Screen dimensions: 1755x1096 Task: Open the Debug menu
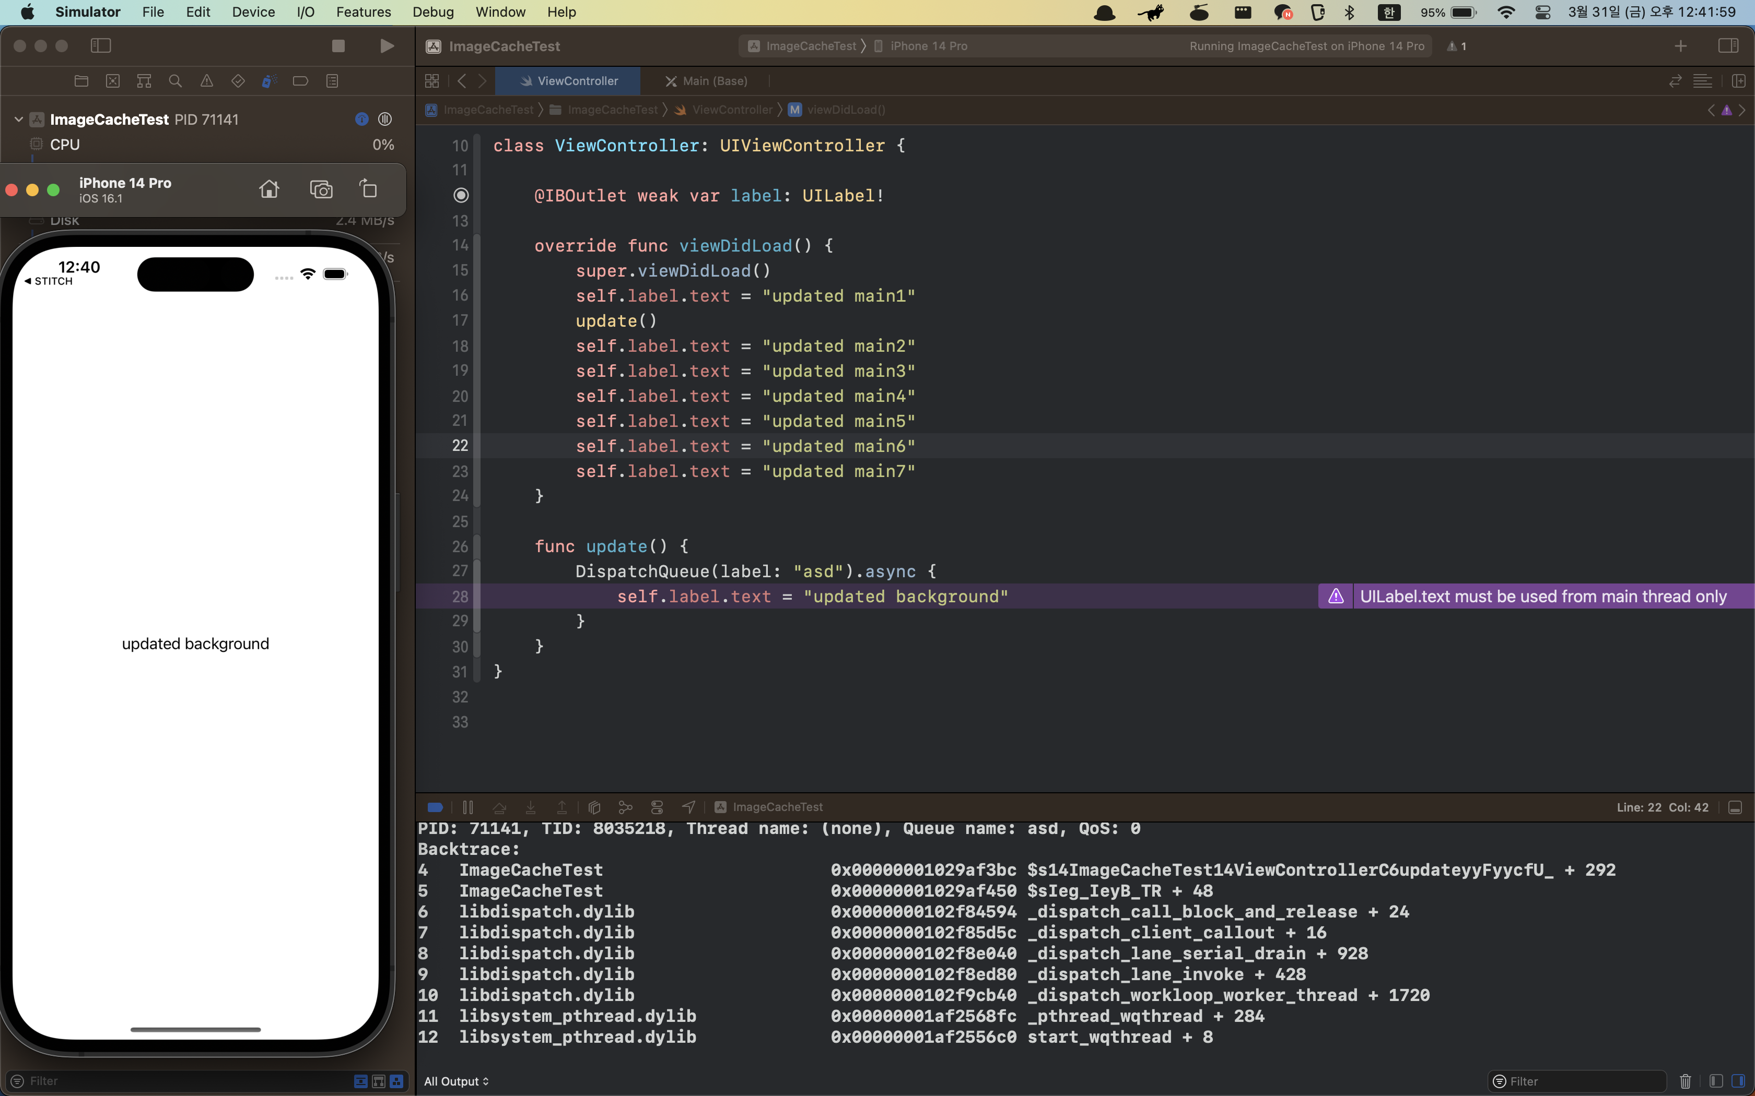(433, 11)
